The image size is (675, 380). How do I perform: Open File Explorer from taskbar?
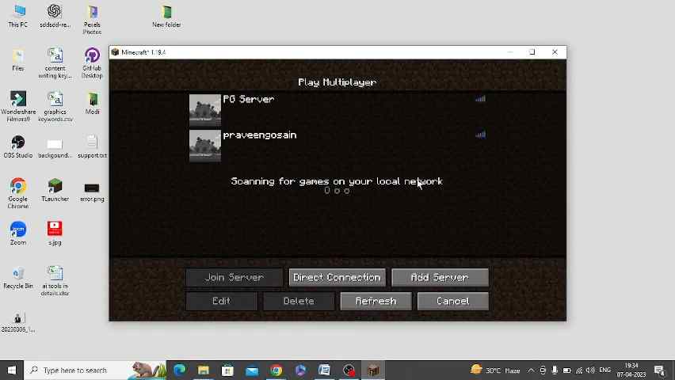203,370
